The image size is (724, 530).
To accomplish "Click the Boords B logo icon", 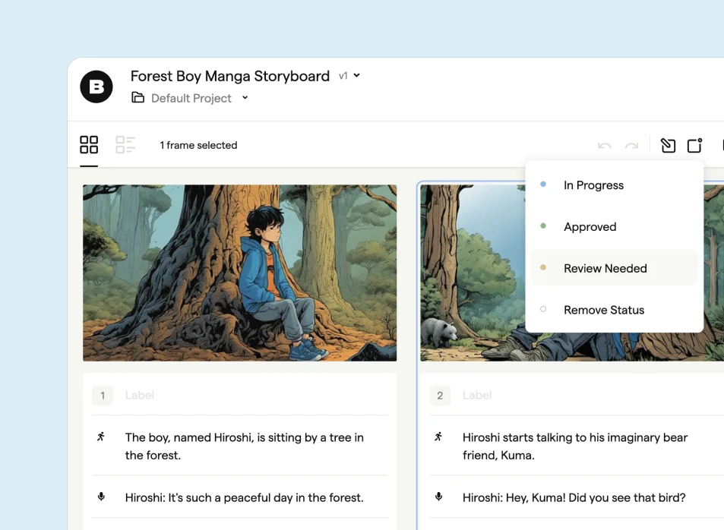I will click(x=96, y=87).
